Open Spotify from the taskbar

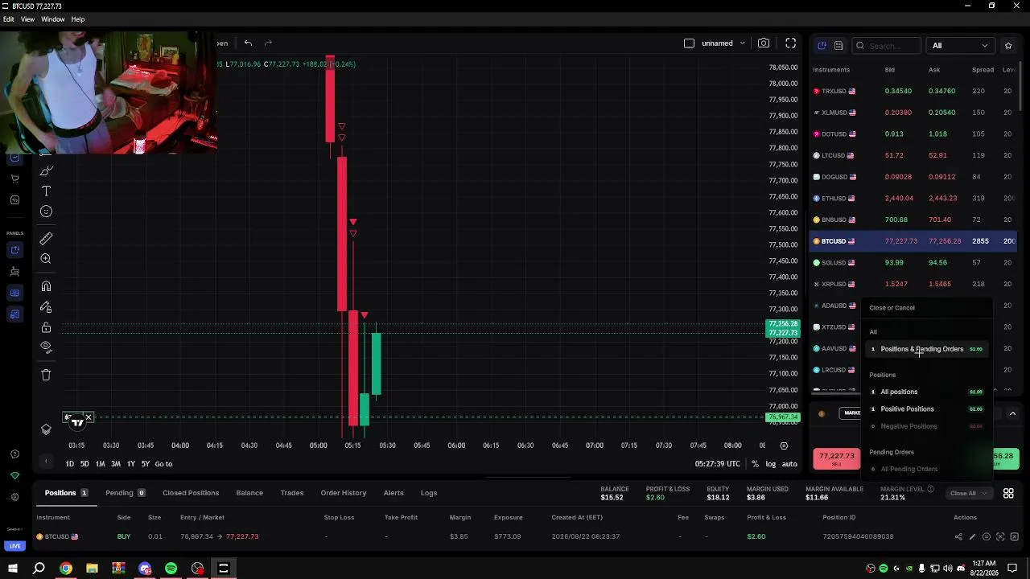[171, 569]
